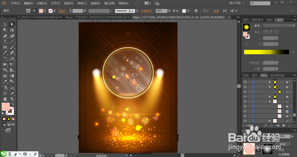Toggle visibility of the topmost layer row

point(245,82)
